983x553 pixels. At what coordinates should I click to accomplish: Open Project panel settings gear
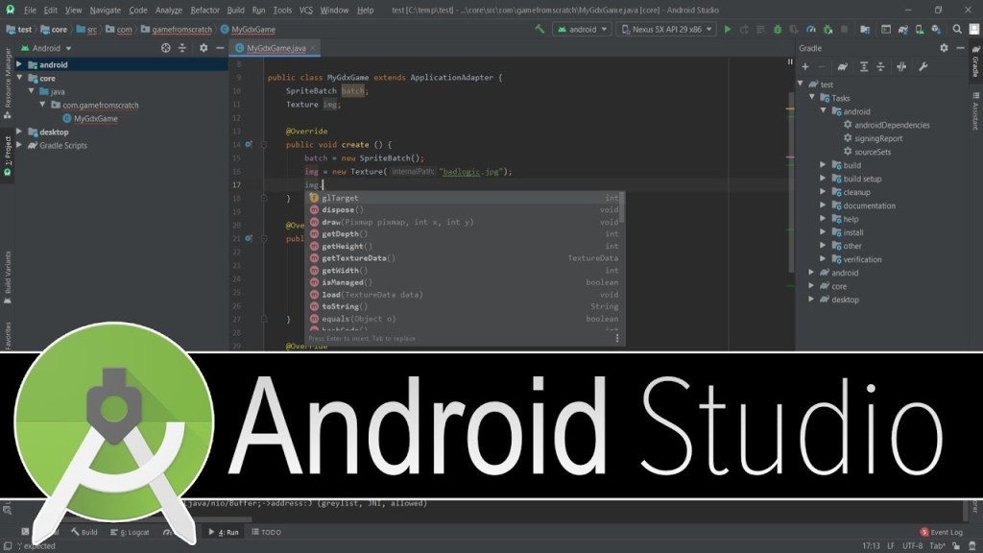tap(204, 48)
